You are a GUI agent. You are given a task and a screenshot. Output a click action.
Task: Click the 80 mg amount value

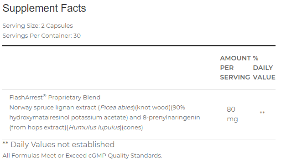tap(232, 114)
